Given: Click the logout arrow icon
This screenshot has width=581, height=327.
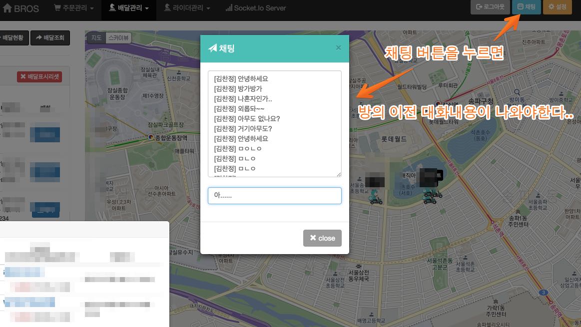Looking at the screenshot, I should click(479, 6).
